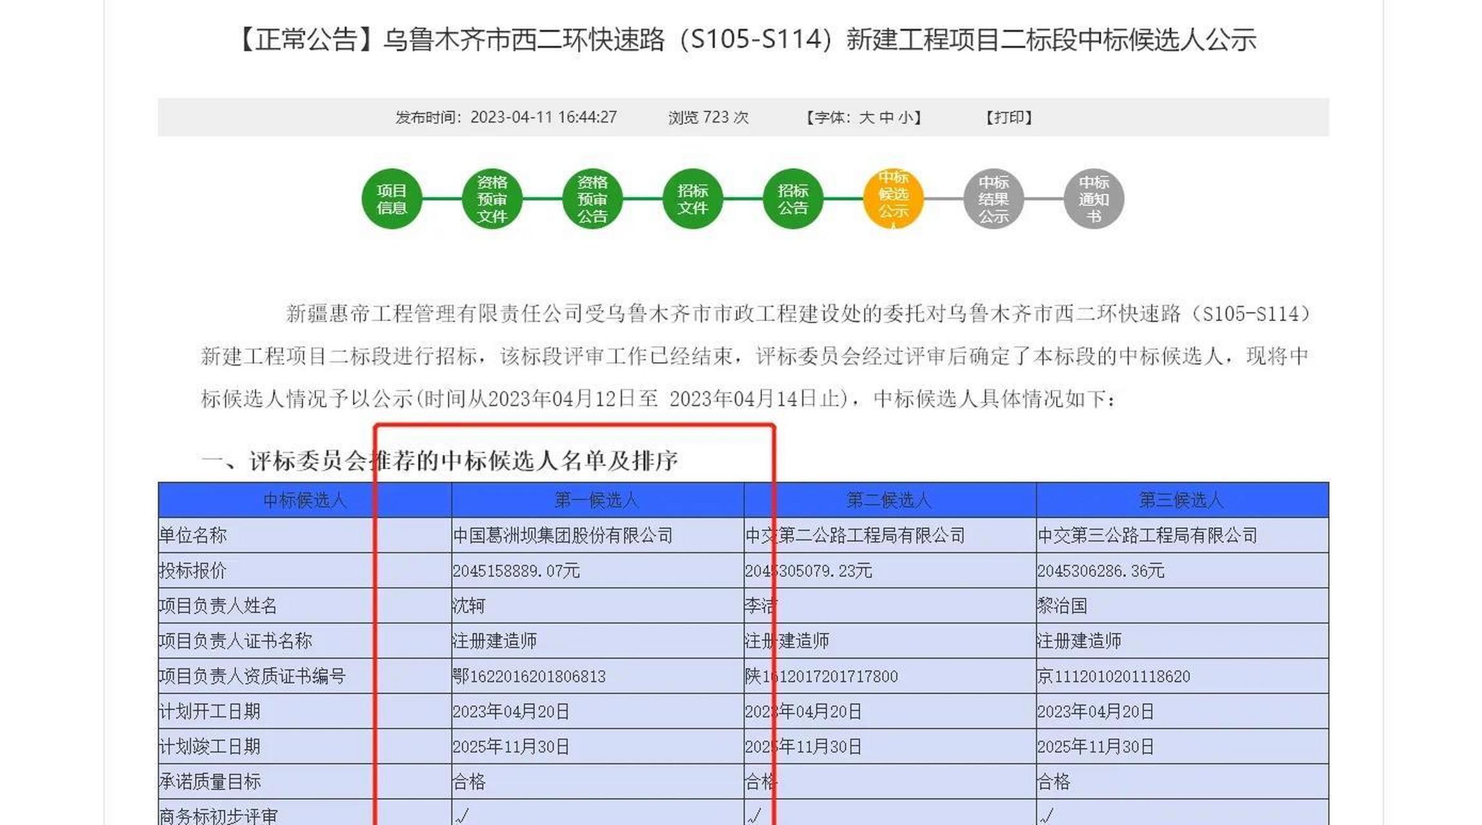Click 2023年04月20日 in the 第三候选人 column
Image resolution: width=1482 pixels, height=825 pixels.
[1096, 712]
